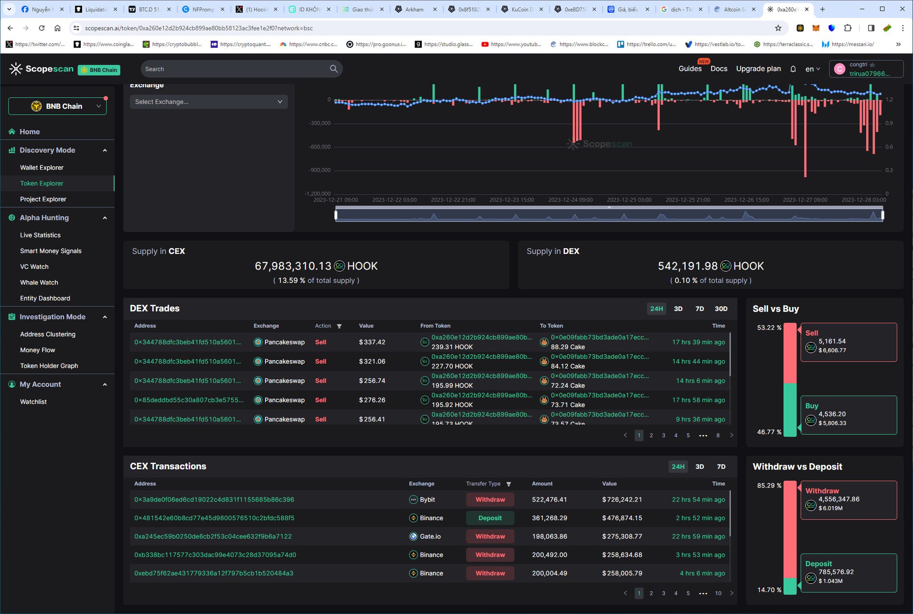The height and width of the screenshot is (614, 913).
Task: Bookmark page with star icon
Action: (778, 28)
